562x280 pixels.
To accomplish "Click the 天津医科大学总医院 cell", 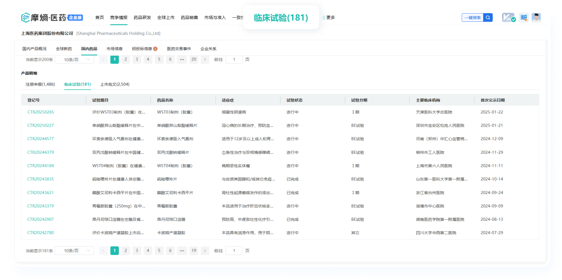I will pos(434,112).
